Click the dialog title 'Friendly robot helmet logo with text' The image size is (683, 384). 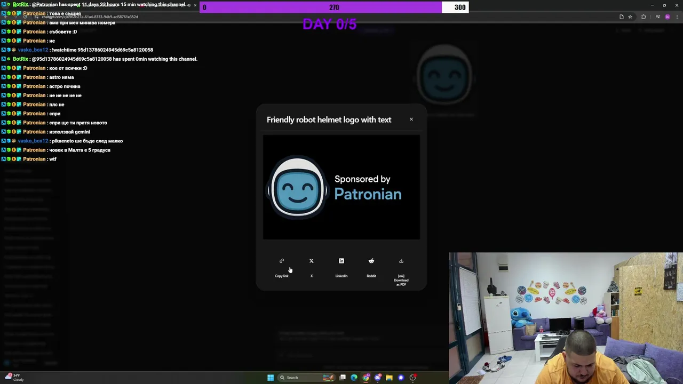[329, 119]
